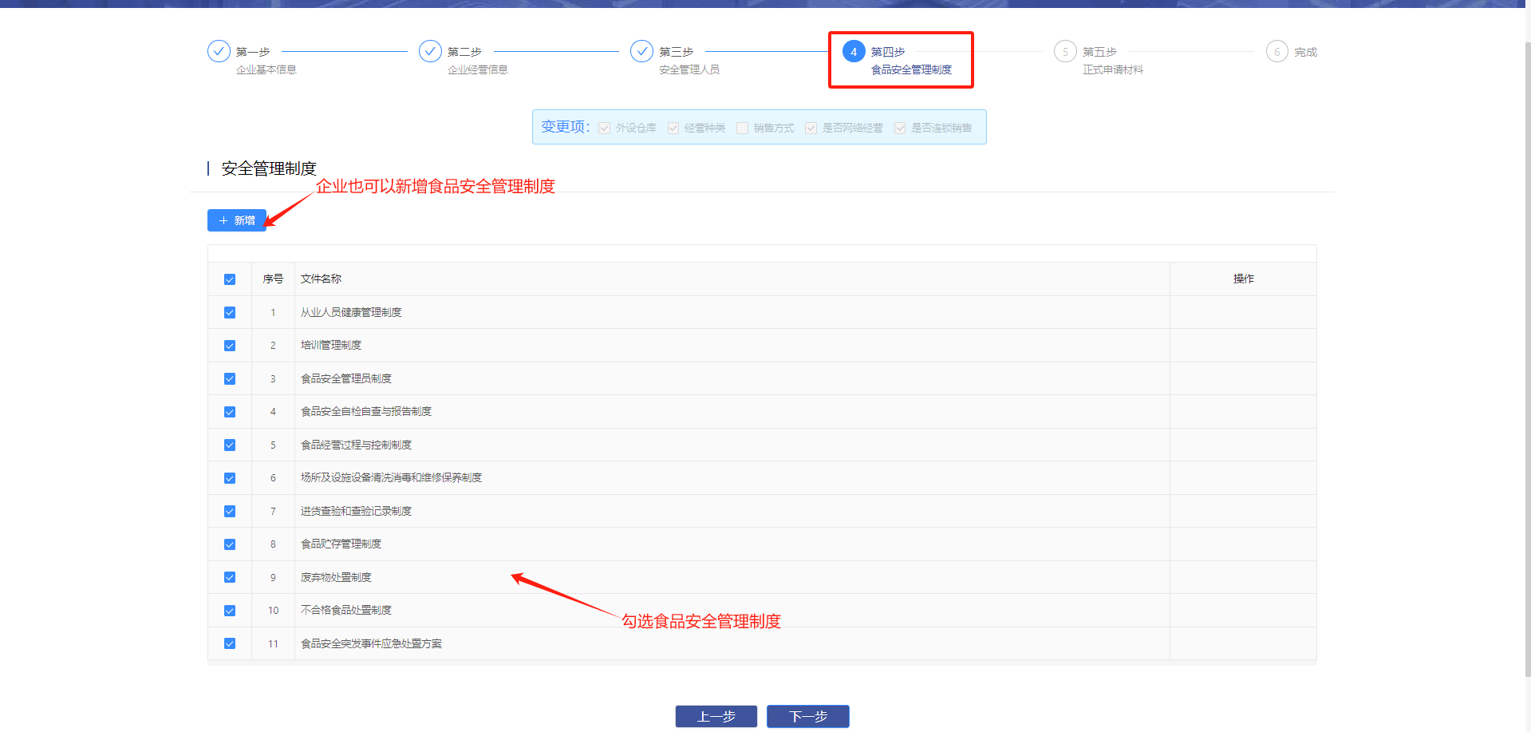Click the step 5 numbered circle
Viewport: 1531px width, 732px height.
(x=1065, y=52)
